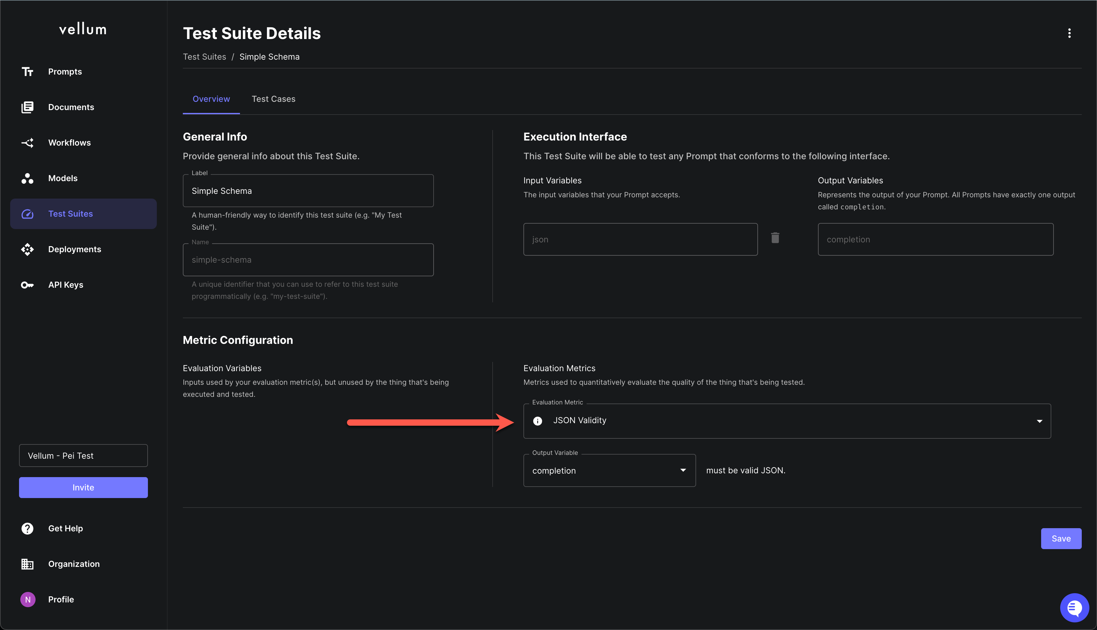Open the Vellum - Pei Test workspace selector
Image resolution: width=1097 pixels, height=630 pixels.
83,456
